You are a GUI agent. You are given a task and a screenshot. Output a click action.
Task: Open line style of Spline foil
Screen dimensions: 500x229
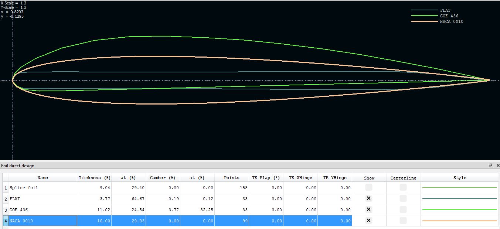coord(459,188)
